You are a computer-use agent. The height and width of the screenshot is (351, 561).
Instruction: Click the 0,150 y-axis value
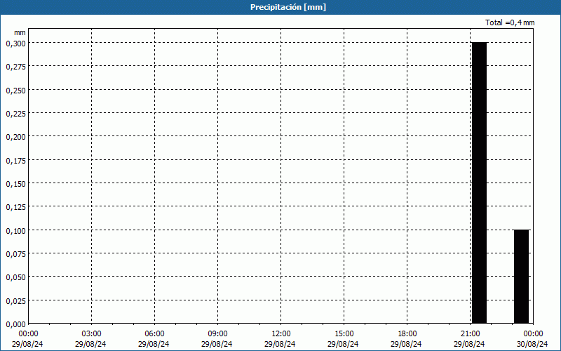[15, 184]
